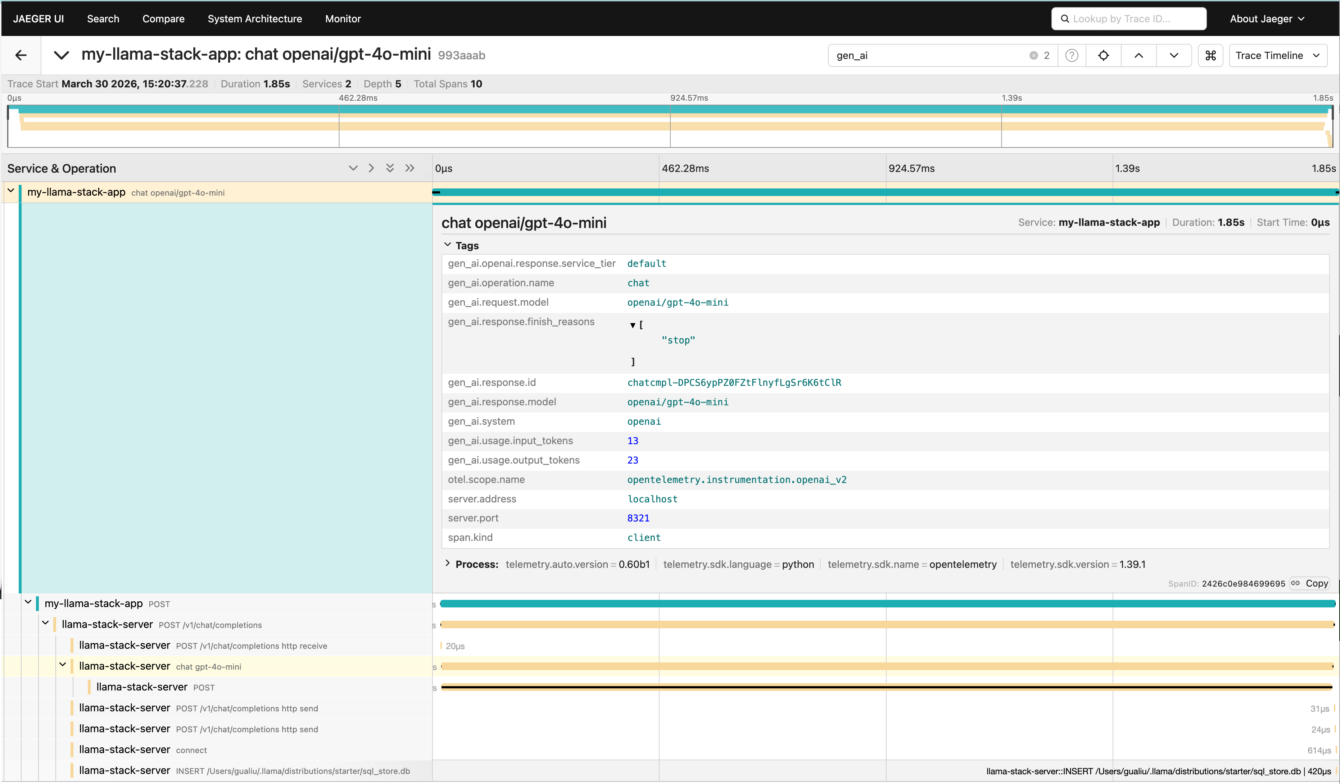Click the locate focused span crosshair icon

coord(1103,55)
